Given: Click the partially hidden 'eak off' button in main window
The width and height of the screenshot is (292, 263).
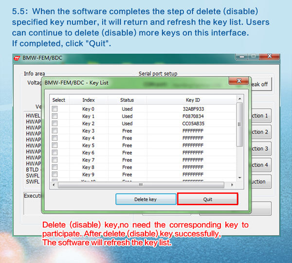Looking at the screenshot, I should pos(261,84).
